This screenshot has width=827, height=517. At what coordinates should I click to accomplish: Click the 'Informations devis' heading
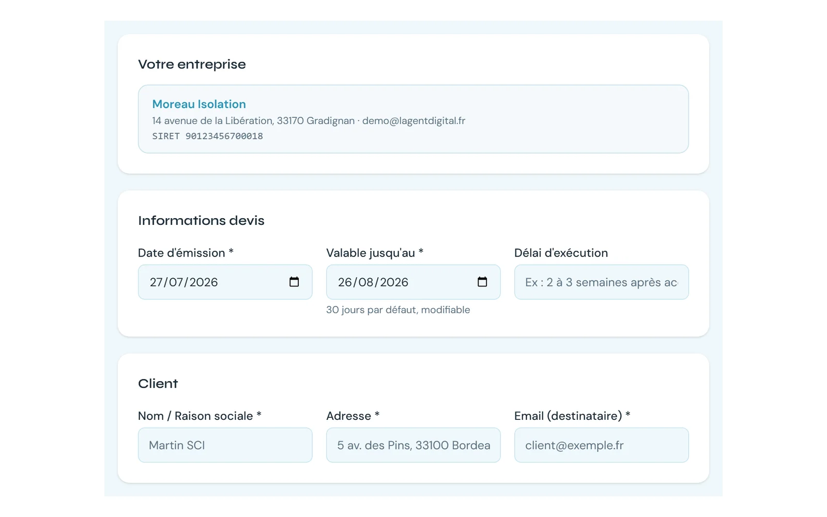click(201, 220)
